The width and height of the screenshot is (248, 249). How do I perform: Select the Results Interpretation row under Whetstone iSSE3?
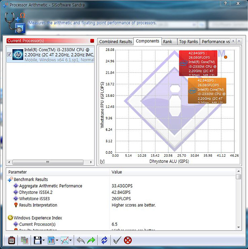pos(122,205)
